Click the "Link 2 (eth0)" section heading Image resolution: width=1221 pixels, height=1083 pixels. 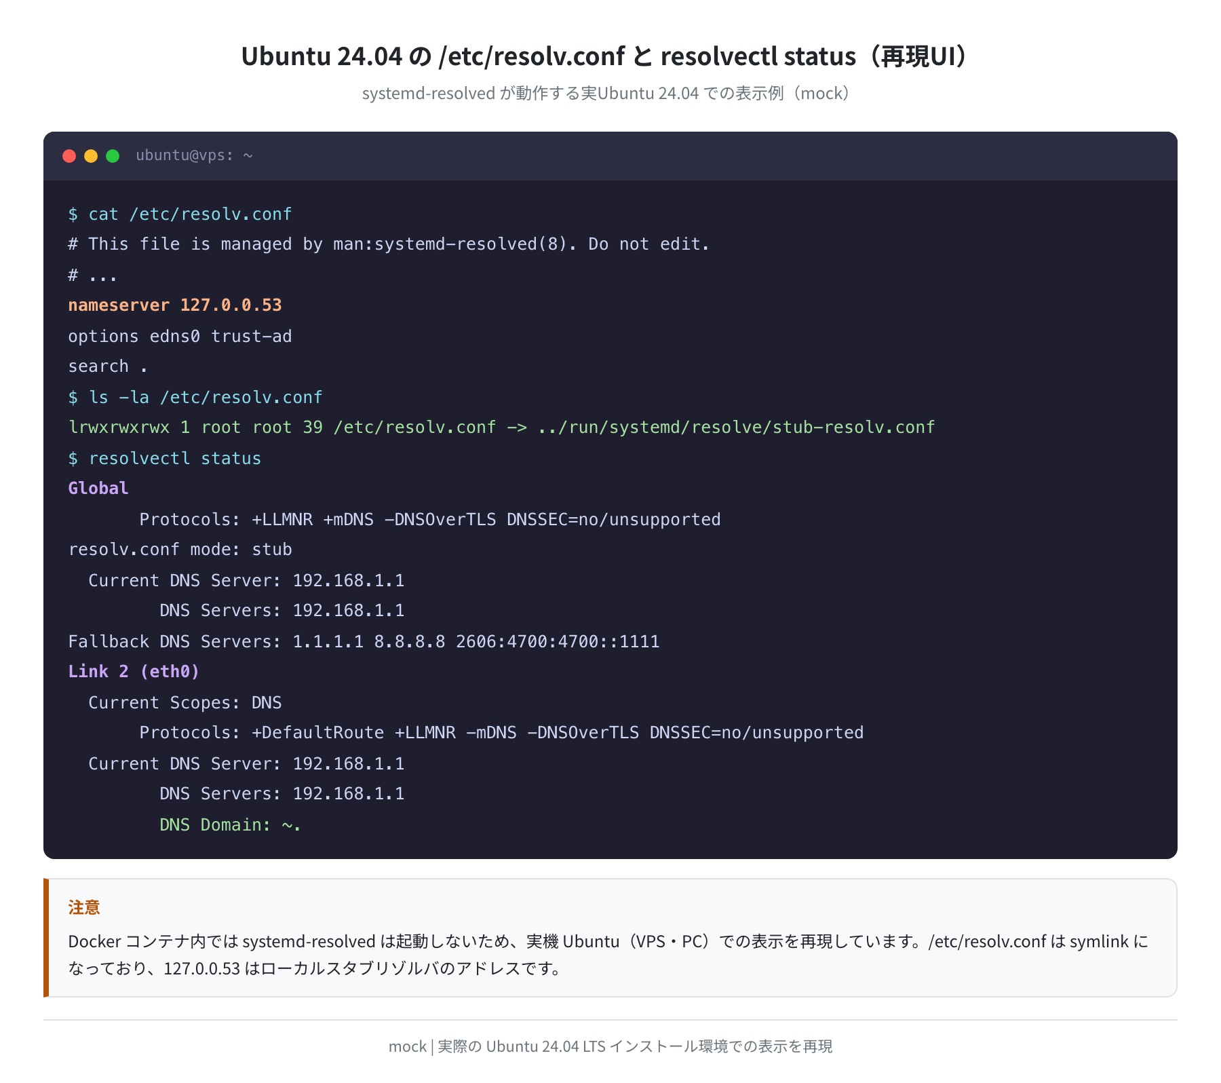pos(134,672)
